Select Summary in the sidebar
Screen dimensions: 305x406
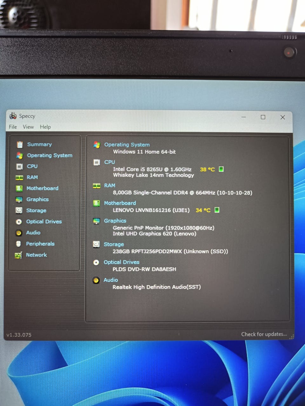40,144
